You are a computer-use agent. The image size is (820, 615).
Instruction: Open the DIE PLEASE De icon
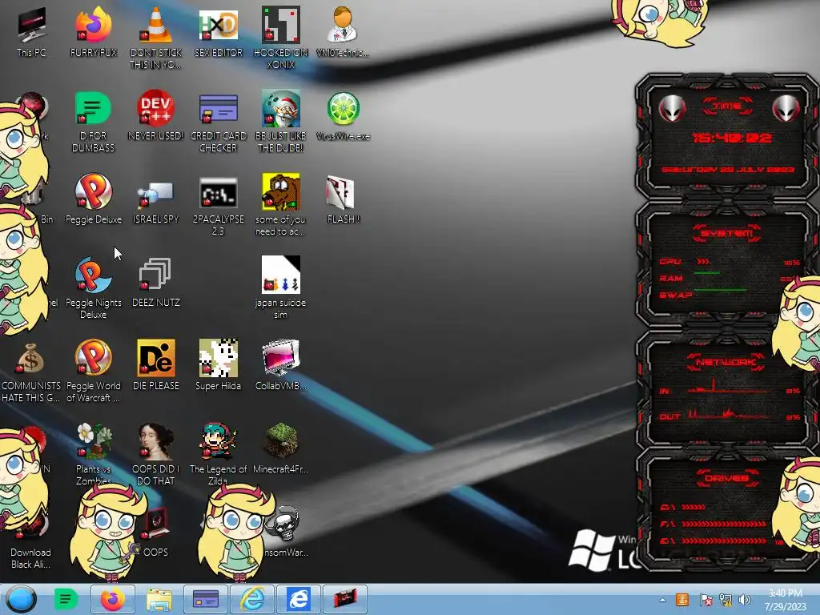[x=155, y=364]
